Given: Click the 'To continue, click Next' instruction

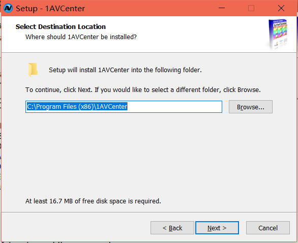Looking at the screenshot, I should 143,89.
